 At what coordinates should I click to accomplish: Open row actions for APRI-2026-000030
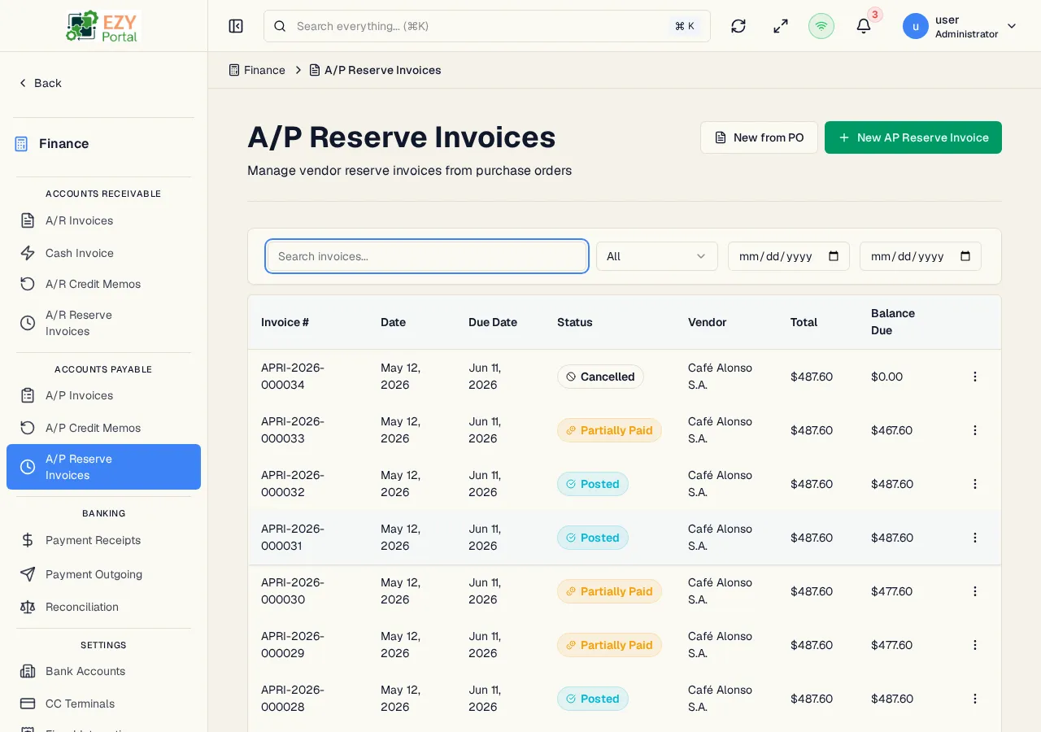(975, 591)
